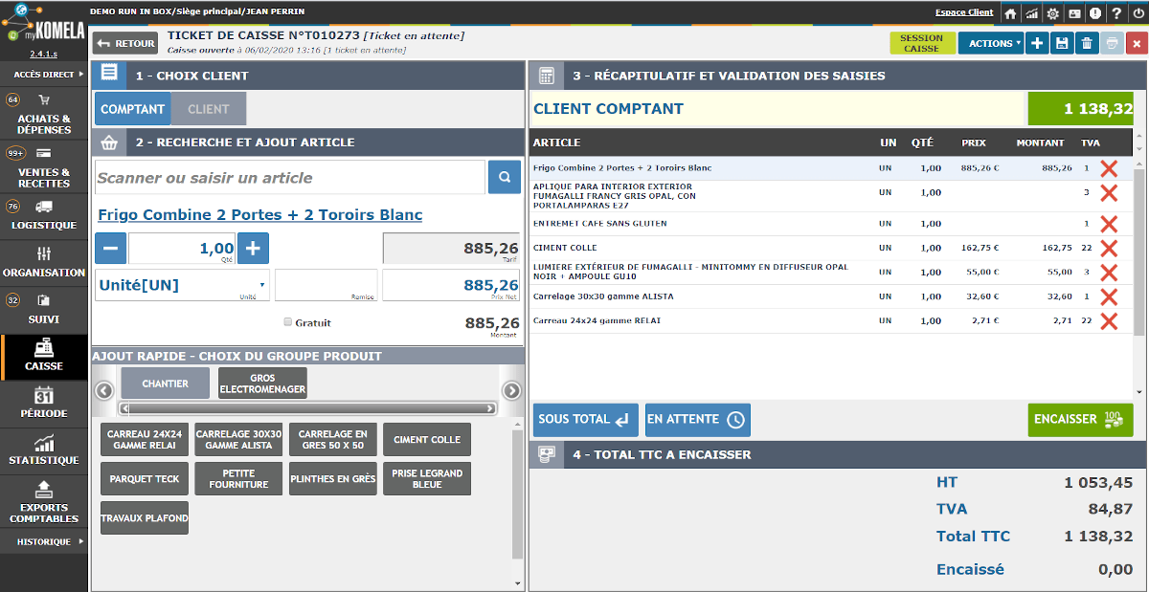Screen dimensions: 1149x592
Task: Open Frigo Combine 2 Portes article link
Action: (x=259, y=214)
